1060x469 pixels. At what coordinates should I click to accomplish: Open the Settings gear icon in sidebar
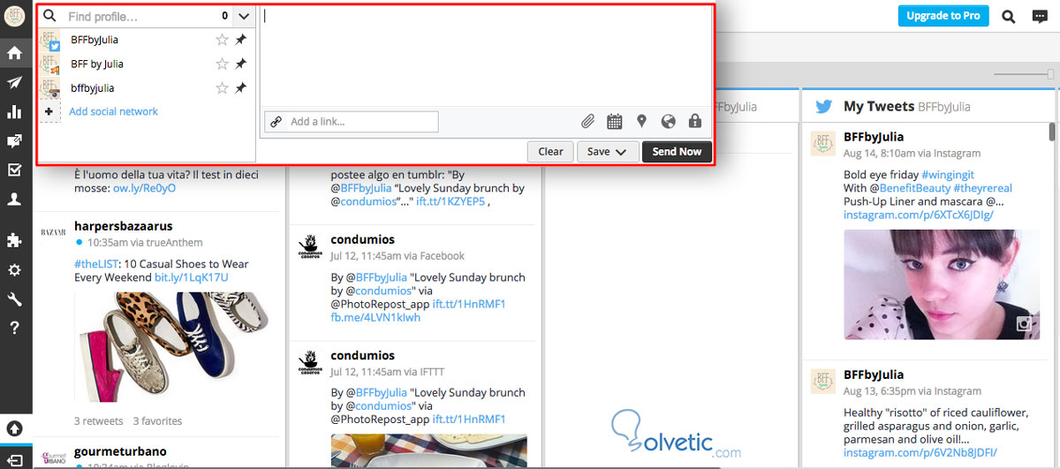coord(14,270)
